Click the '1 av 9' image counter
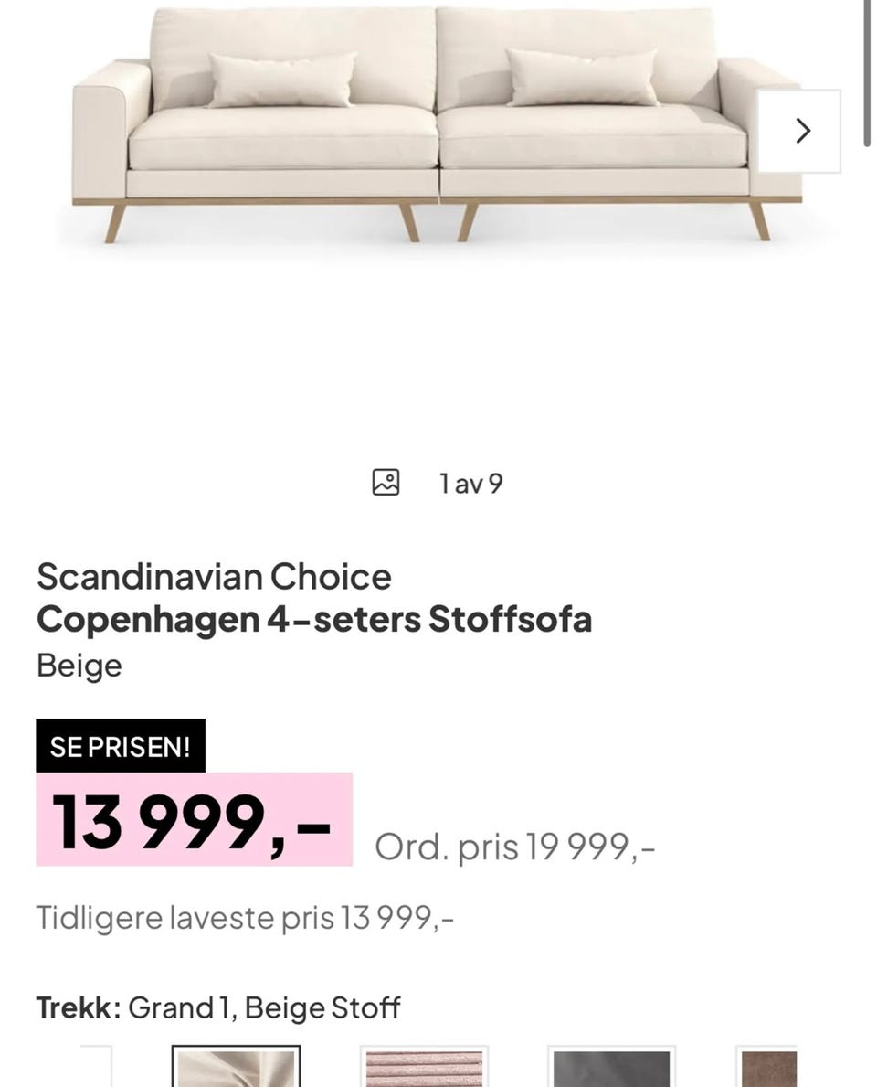This screenshot has width=877, height=1087. pyautogui.click(x=471, y=484)
